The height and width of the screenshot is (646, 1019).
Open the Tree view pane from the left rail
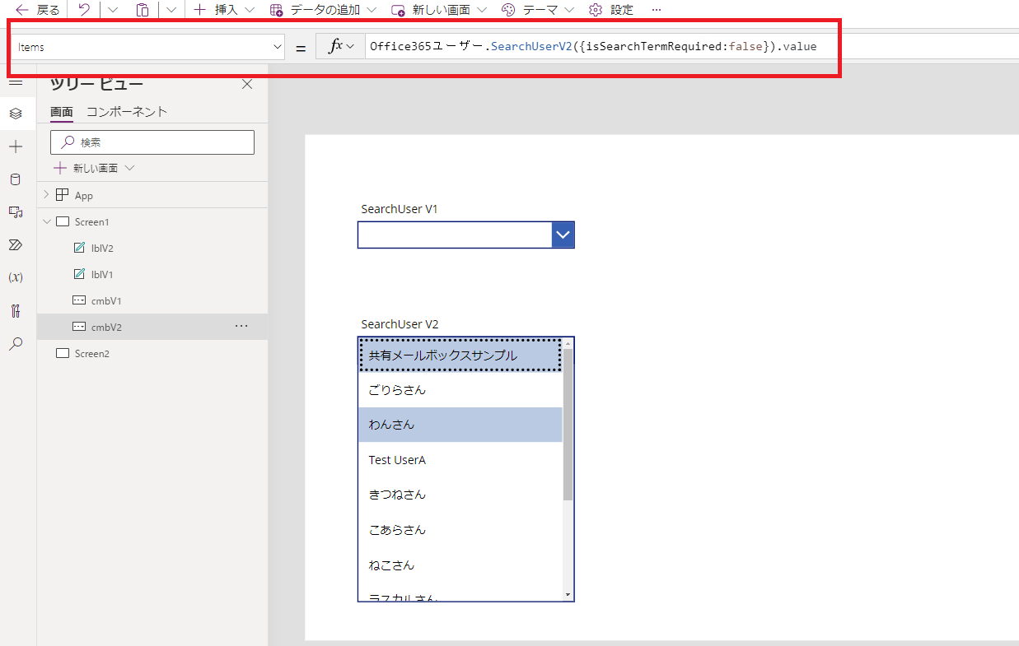[x=15, y=113]
